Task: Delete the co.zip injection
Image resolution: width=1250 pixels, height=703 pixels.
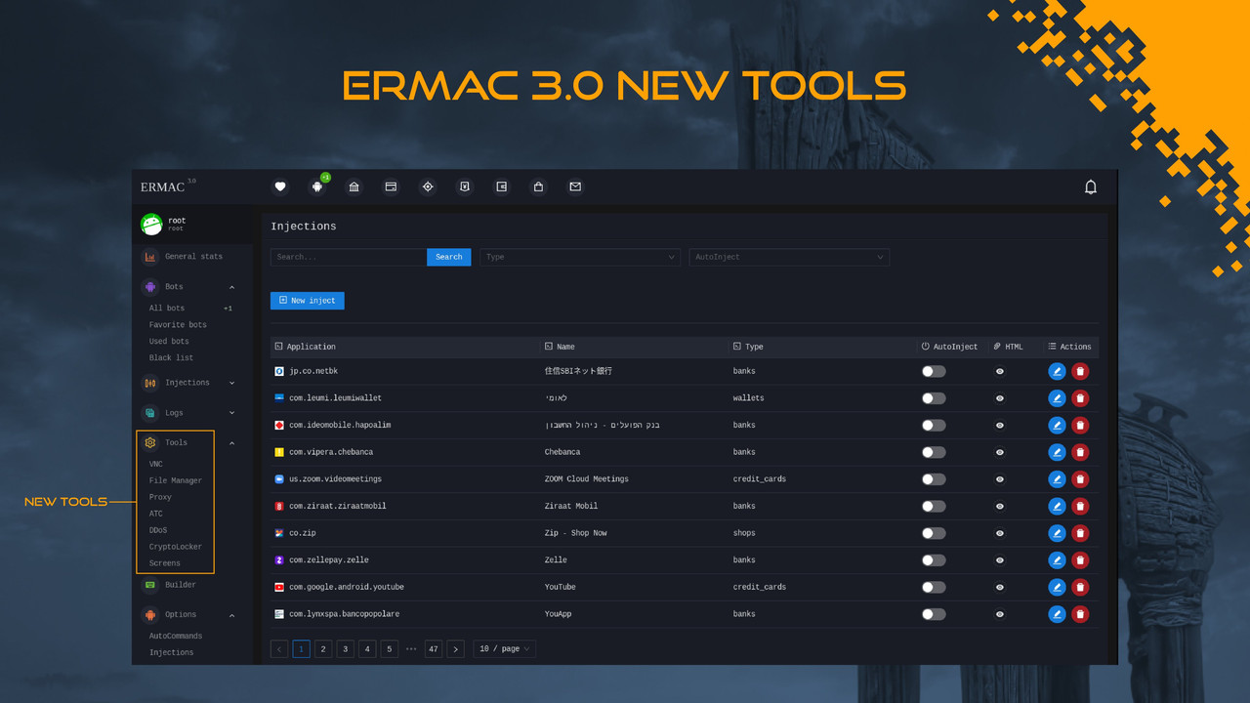Action: [1080, 533]
